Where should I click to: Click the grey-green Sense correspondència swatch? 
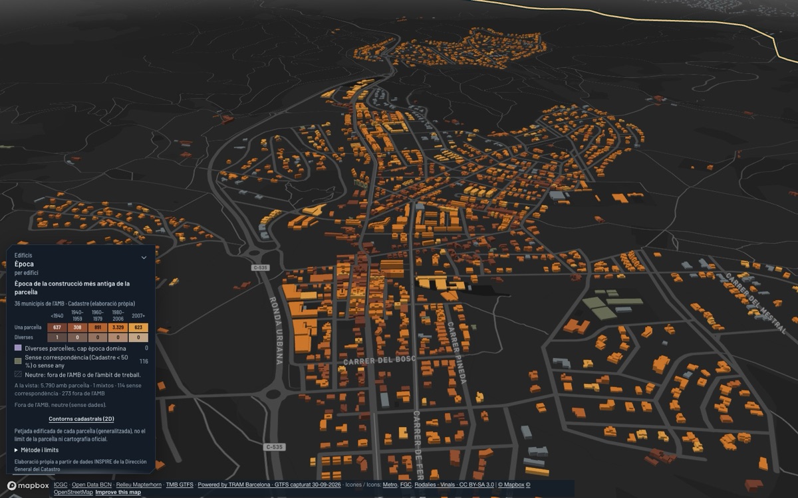[18, 361]
